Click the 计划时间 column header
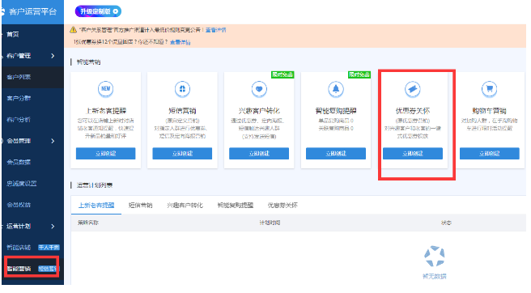Screen dimensions: 531x293 click(x=270, y=223)
